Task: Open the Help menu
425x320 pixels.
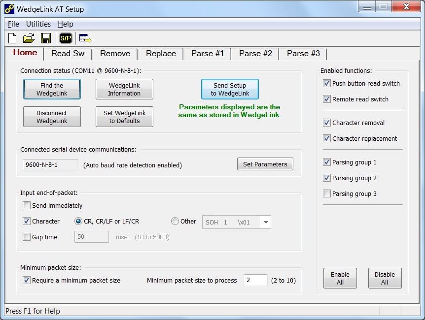Action: pyautogui.click(x=65, y=24)
